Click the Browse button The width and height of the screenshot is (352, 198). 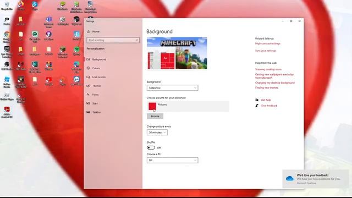[x=155, y=116]
